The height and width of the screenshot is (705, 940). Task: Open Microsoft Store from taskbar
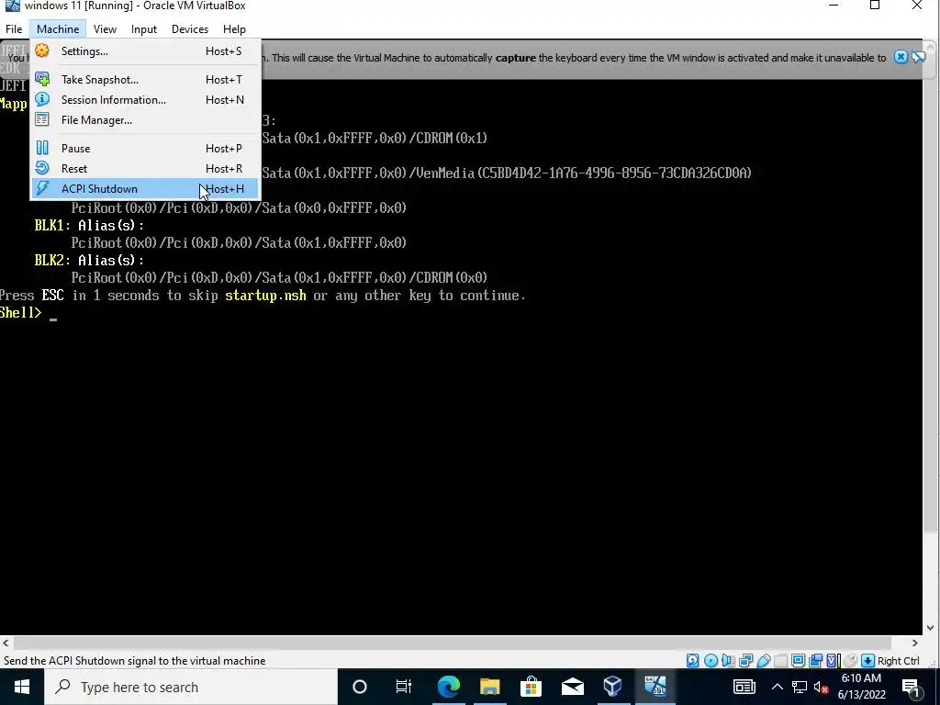pyautogui.click(x=532, y=687)
